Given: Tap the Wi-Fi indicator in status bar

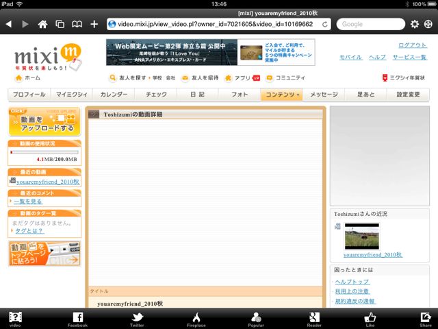Looking at the screenshot, I should point(19,4).
